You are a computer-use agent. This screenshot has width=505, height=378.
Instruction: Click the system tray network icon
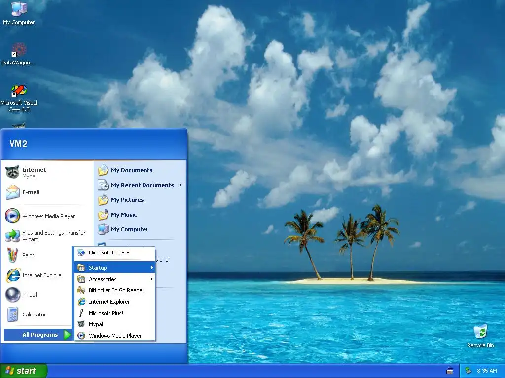point(469,371)
